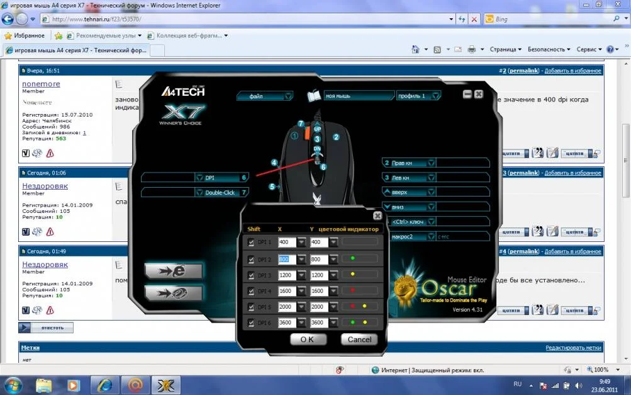This screenshot has width=631, height=395.
Task: Open nonemore user profile link
Action: (41, 84)
